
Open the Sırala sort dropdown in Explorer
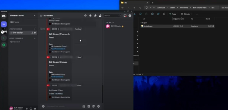pos(173,14)
